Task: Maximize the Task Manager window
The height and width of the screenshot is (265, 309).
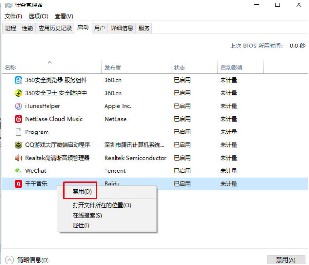Action: [x=278, y=5]
